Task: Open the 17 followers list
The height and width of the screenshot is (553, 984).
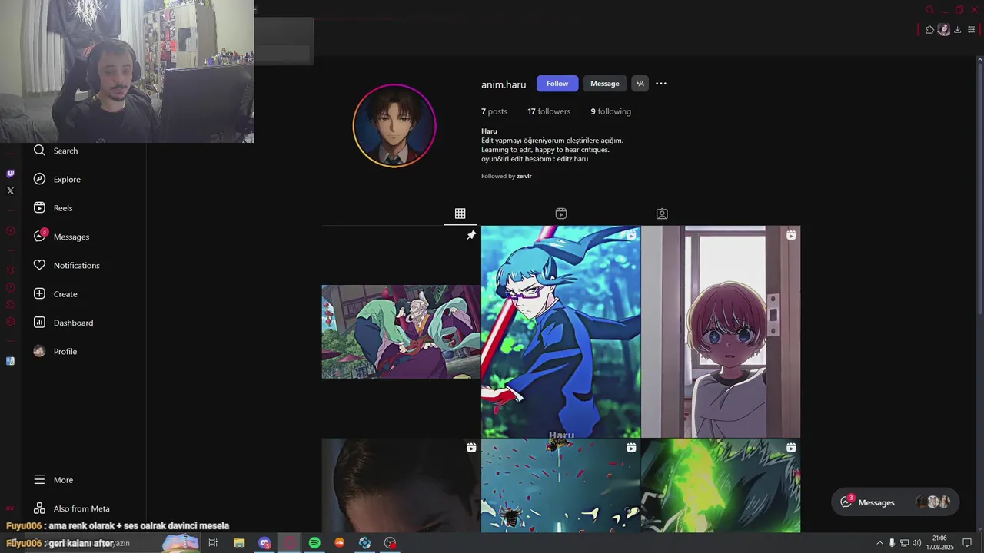Action: pyautogui.click(x=549, y=111)
